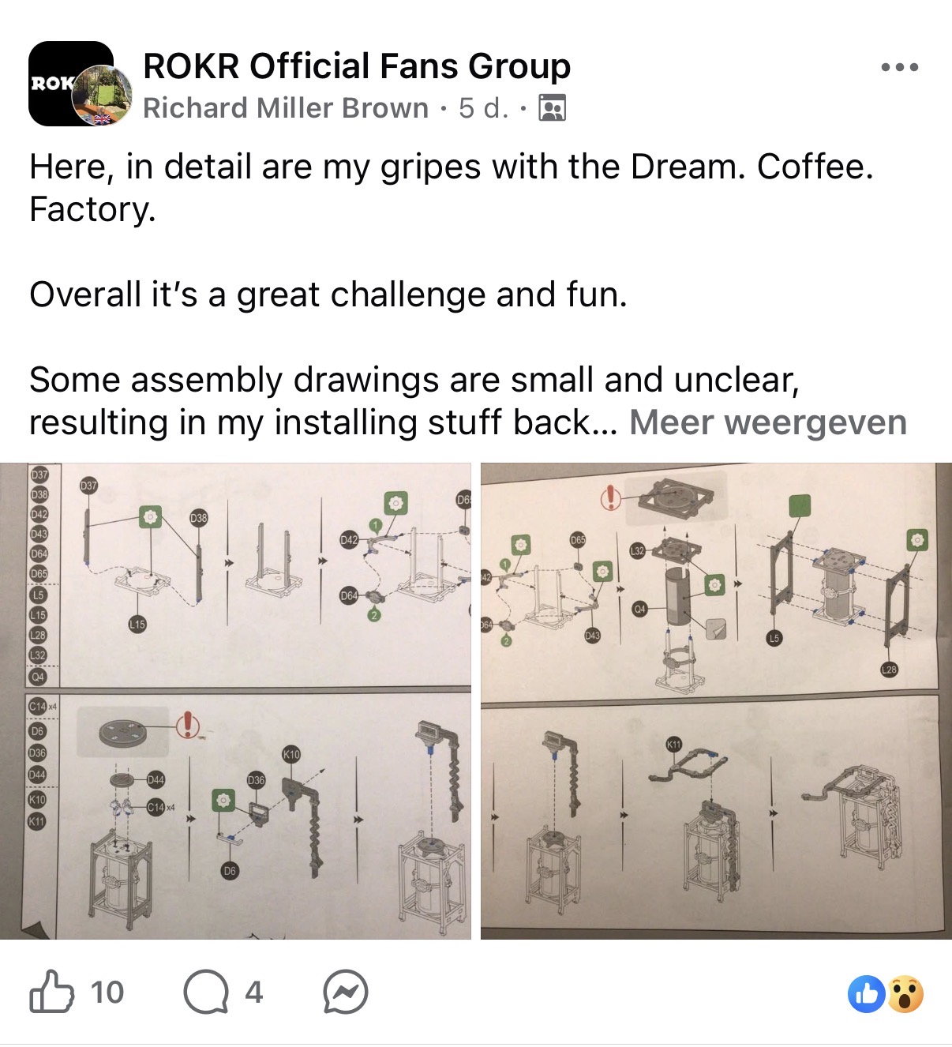This screenshot has width=952, height=1047.
Task: Click the 'Some assembly drawings are small' text
Action: [x=414, y=380]
